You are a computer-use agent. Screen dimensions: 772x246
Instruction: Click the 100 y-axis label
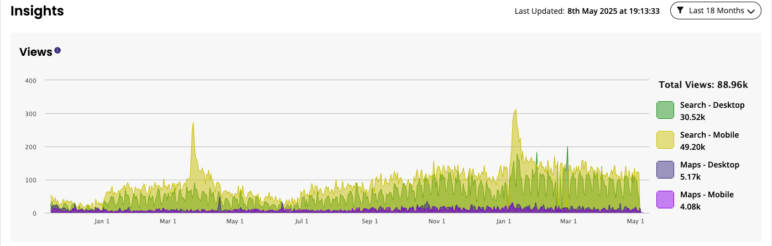tap(30, 180)
